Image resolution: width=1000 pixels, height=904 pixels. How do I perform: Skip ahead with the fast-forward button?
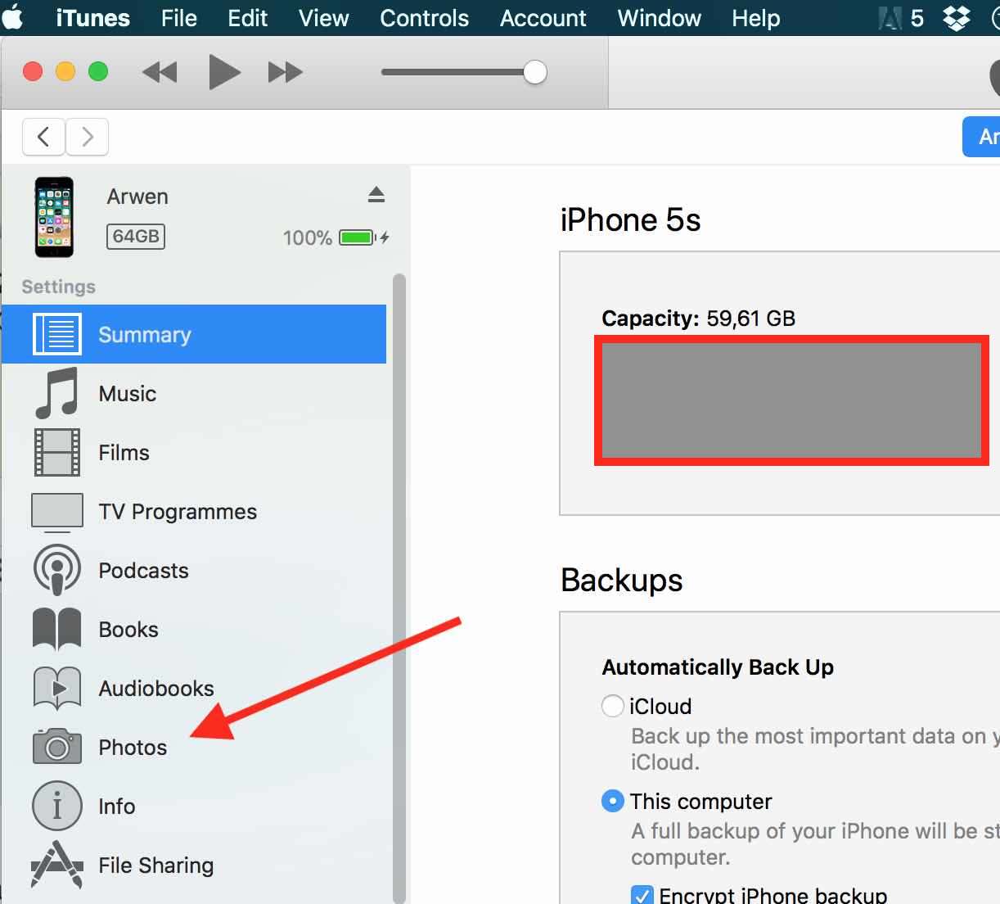click(x=286, y=72)
